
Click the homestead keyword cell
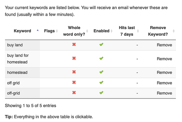pyautogui.click(x=22, y=73)
